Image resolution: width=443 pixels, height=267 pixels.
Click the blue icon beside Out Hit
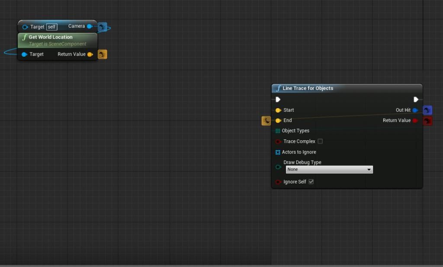(427, 110)
